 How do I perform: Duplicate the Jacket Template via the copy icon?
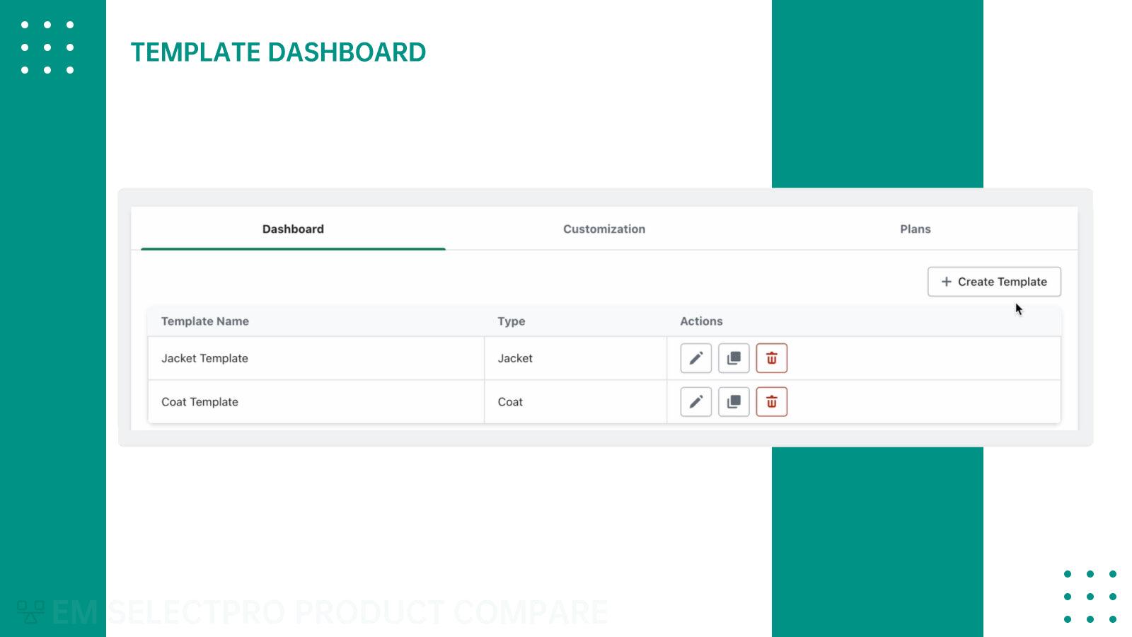733,358
